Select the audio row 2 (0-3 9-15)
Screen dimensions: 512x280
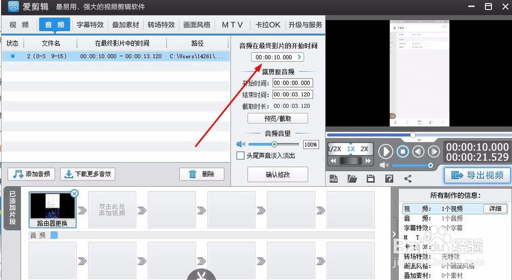coord(116,56)
